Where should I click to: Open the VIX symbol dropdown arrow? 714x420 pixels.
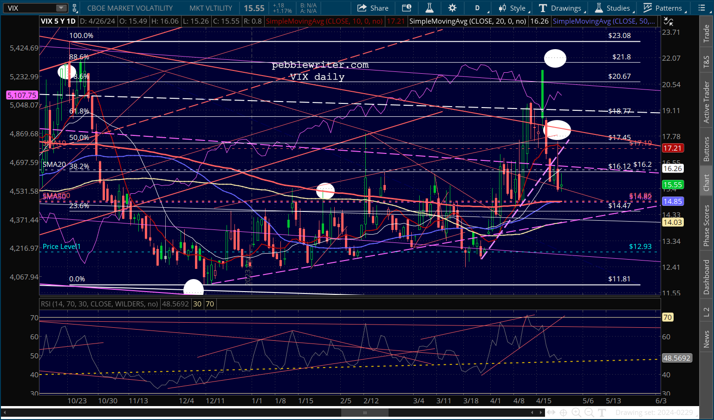(61, 8)
